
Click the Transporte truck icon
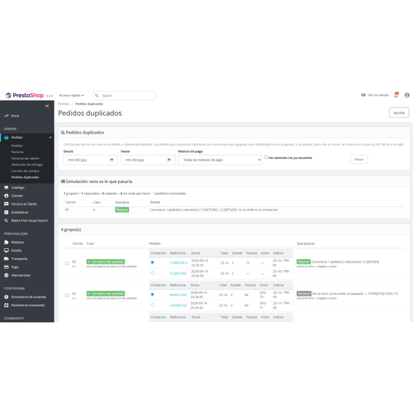[6, 259]
